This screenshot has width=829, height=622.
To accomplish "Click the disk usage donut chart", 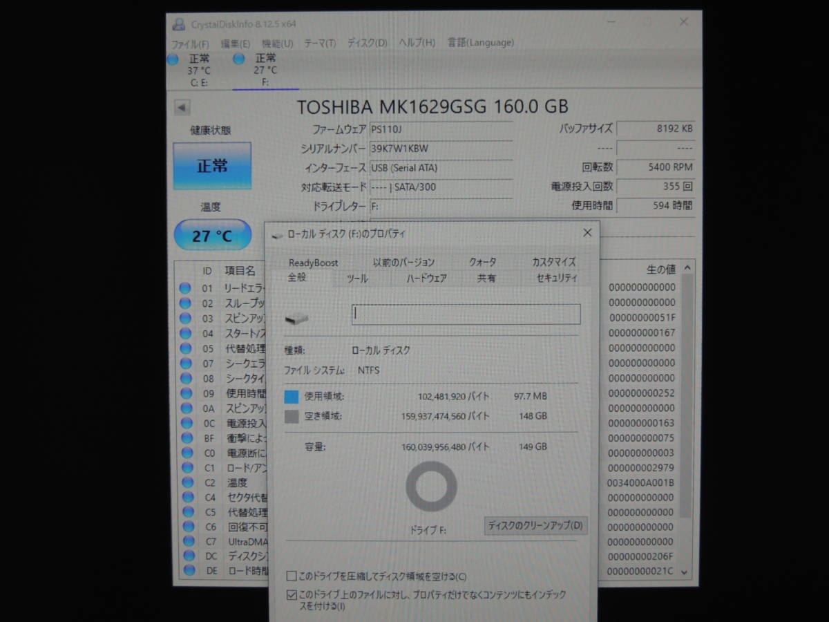I will click(432, 487).
